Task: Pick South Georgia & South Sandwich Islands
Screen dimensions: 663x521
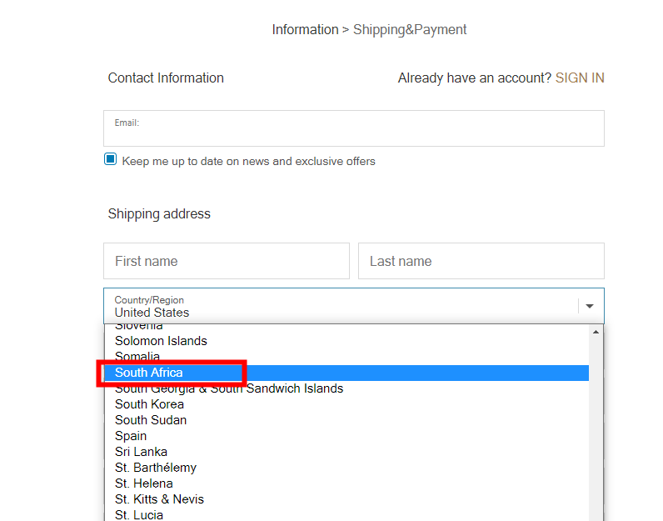Action: (229, 388)
